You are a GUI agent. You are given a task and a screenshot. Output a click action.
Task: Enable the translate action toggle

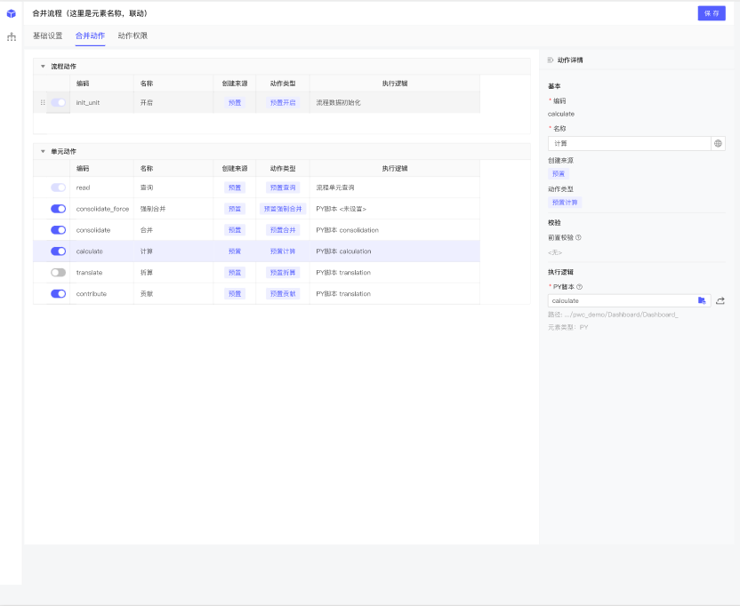point(59,273)
